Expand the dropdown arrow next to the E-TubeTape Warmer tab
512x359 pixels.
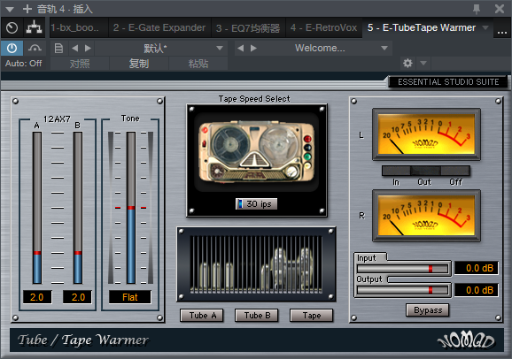485,27
